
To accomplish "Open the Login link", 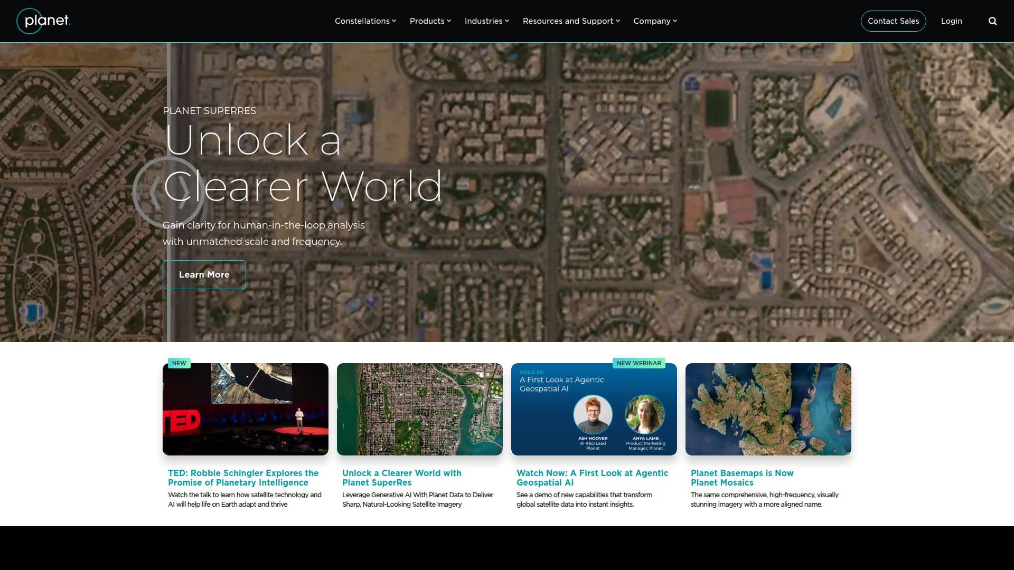I will [951, 21].
